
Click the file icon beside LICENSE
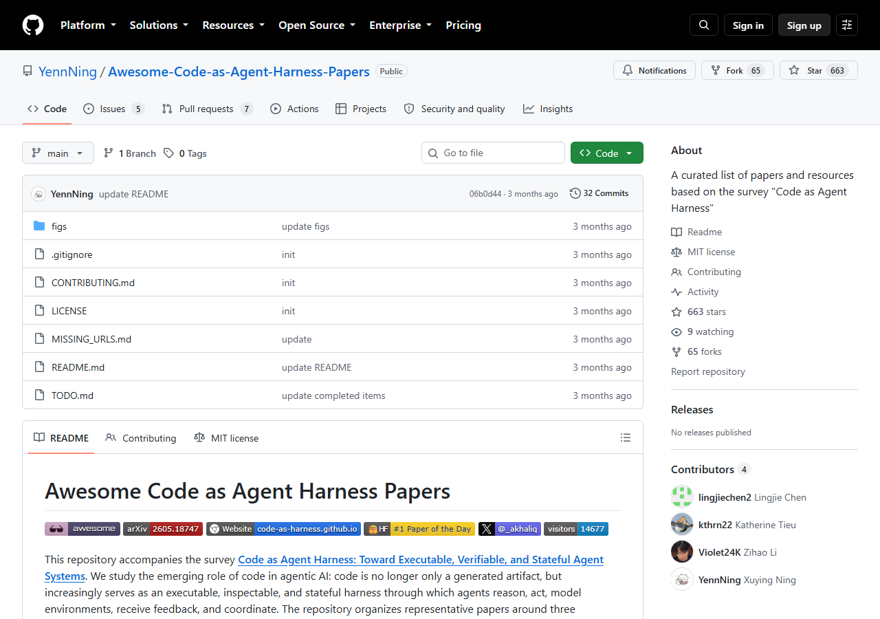pos(39,311)
